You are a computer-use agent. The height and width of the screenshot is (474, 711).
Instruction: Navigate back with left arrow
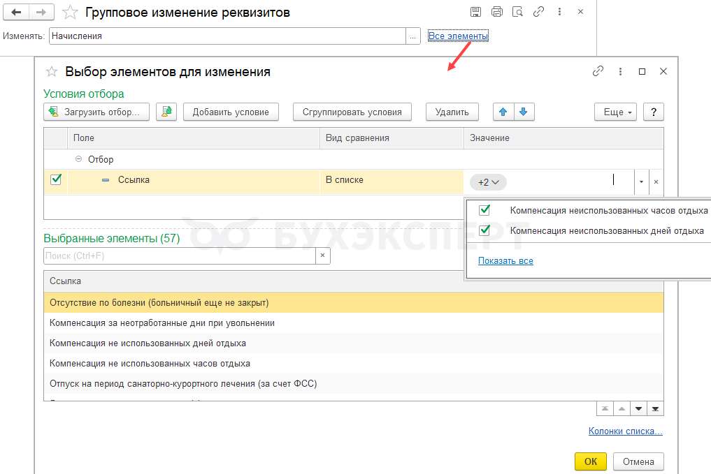tap(17, 13)
